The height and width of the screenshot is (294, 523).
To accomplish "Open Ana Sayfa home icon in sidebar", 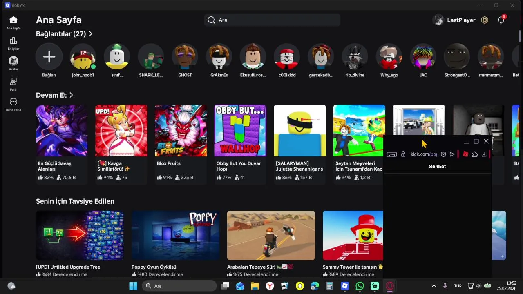I will 13,20.
